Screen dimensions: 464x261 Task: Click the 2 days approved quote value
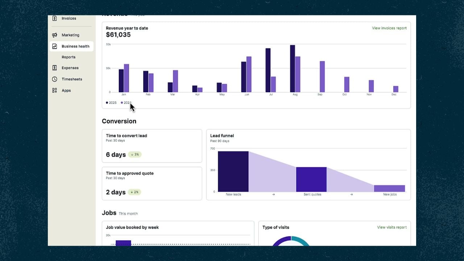(x=116, y=192)
